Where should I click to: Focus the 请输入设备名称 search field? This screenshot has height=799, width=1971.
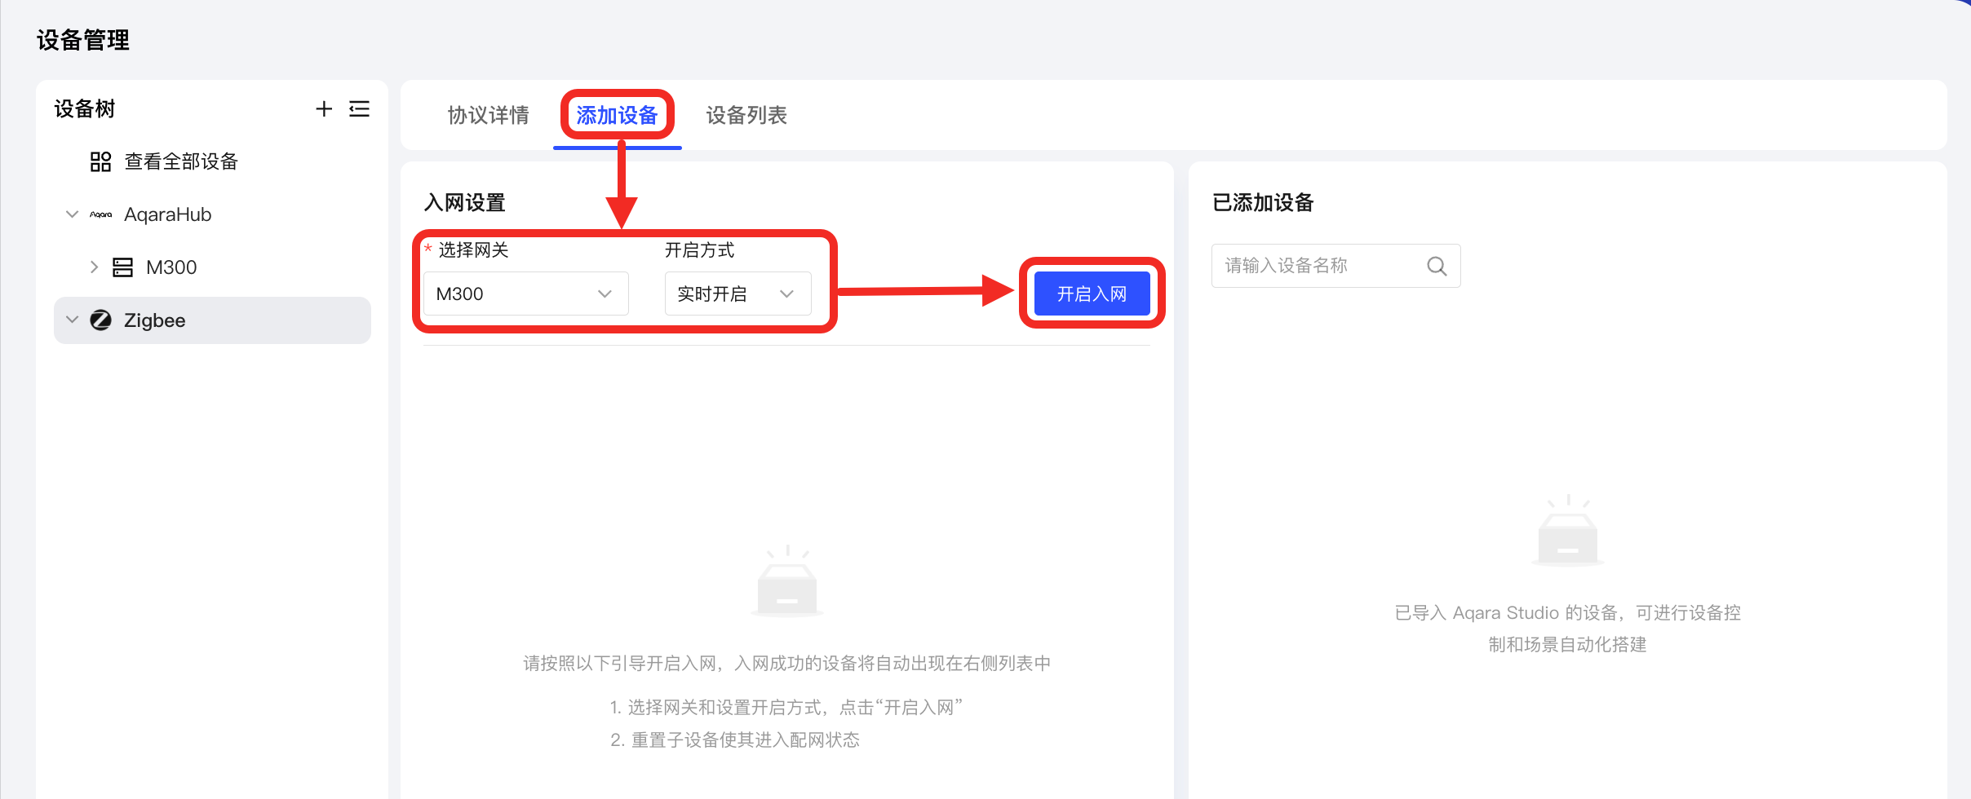(1335, 266)
